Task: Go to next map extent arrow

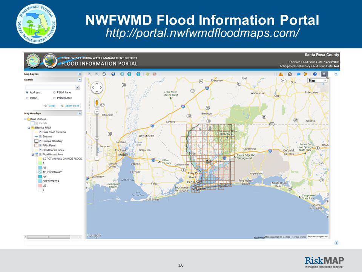Action: (x=129, y=74)
